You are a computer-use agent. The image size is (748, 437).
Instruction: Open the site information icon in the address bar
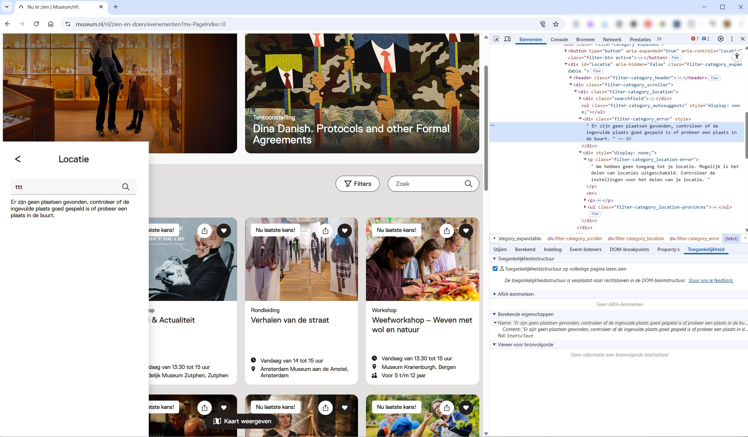tap(68, 24)
